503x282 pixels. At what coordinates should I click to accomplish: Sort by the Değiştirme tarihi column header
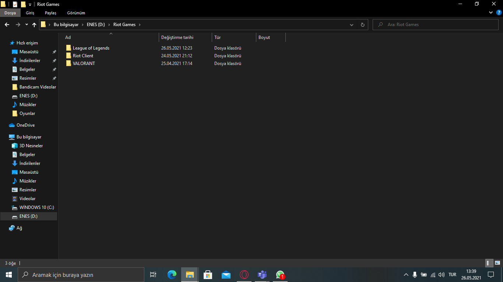[x=185, y=37]
